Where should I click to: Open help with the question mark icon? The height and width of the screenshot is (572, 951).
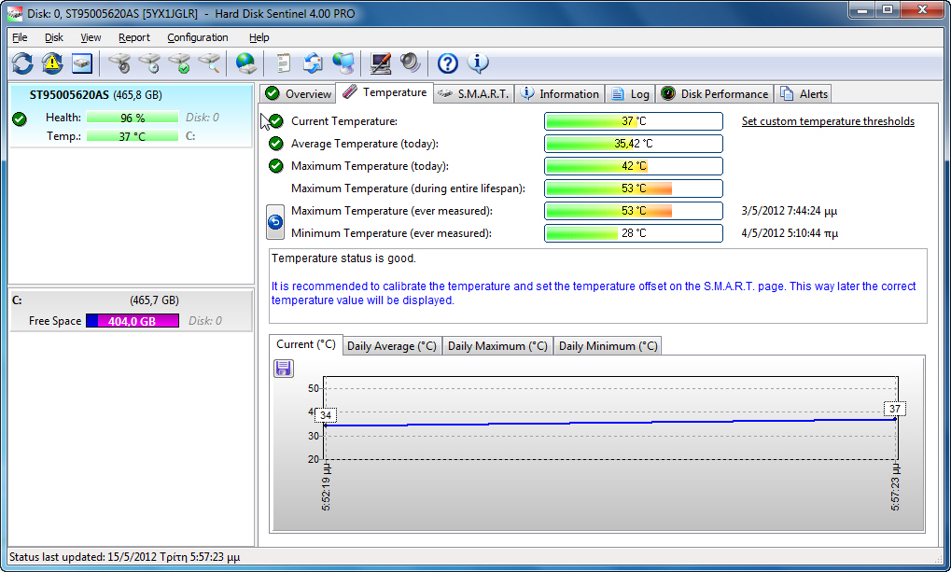click(x=448, y=63)
